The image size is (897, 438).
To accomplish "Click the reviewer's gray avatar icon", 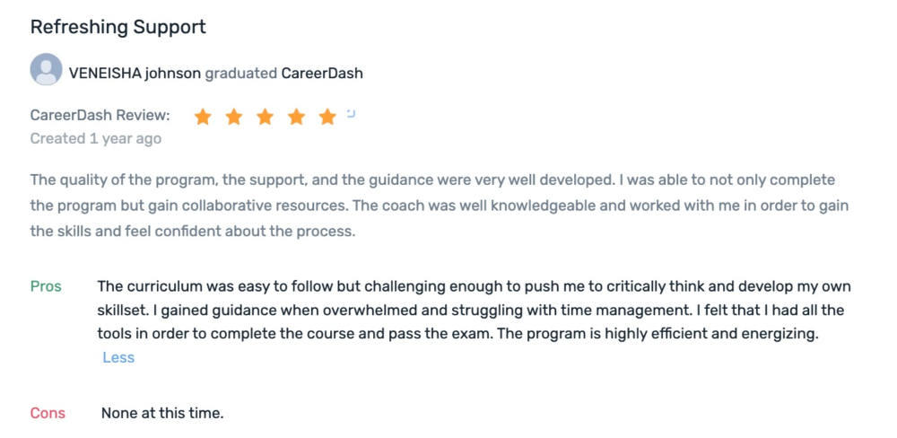I will point(47,69).
